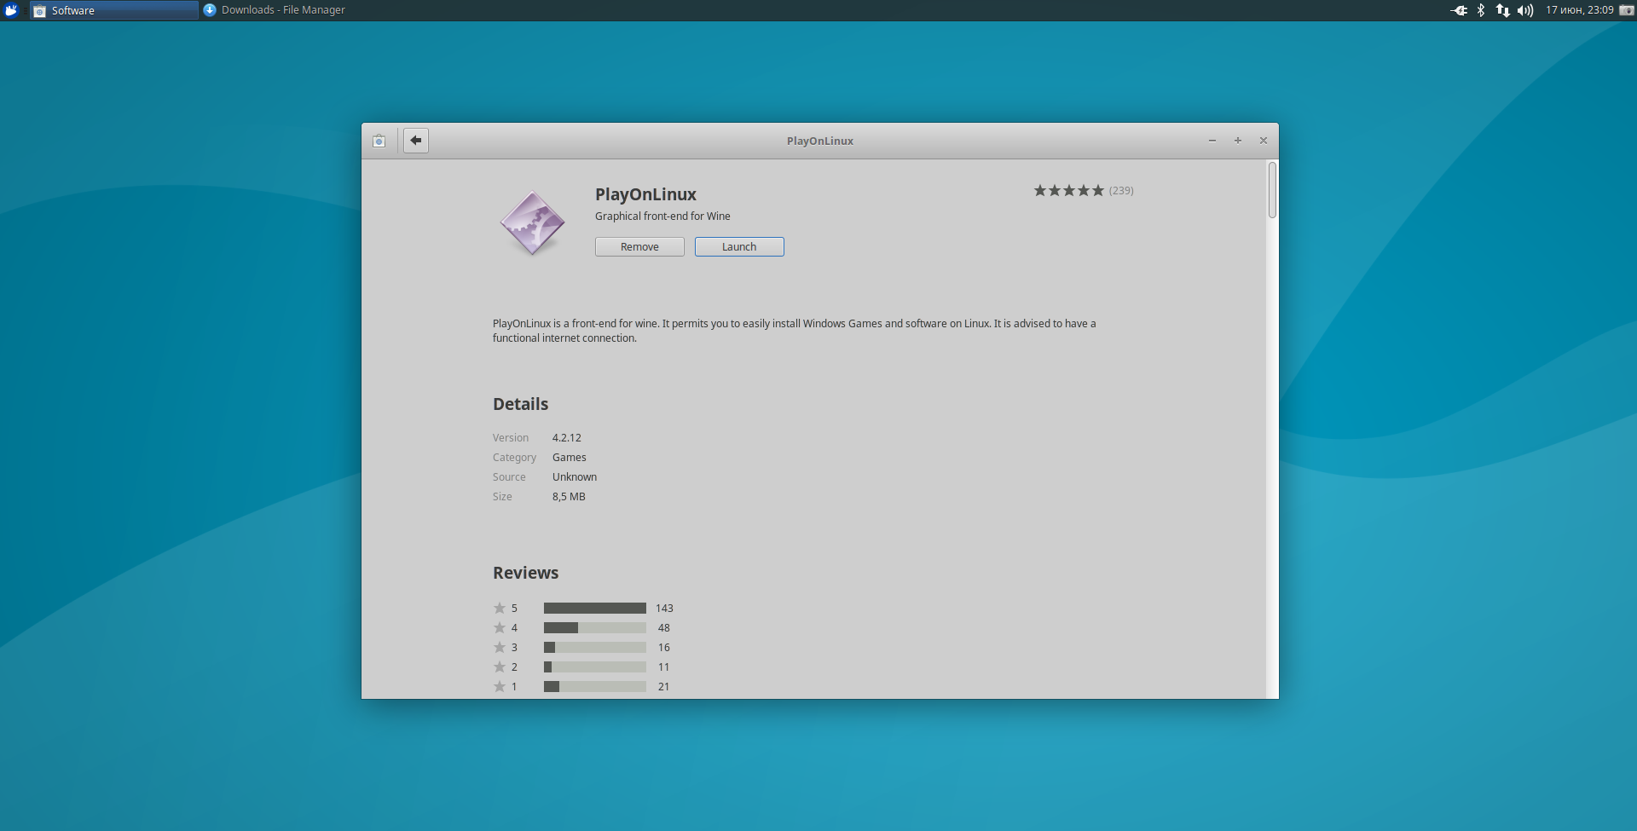Click the Size label in Details

coord(502,497)
